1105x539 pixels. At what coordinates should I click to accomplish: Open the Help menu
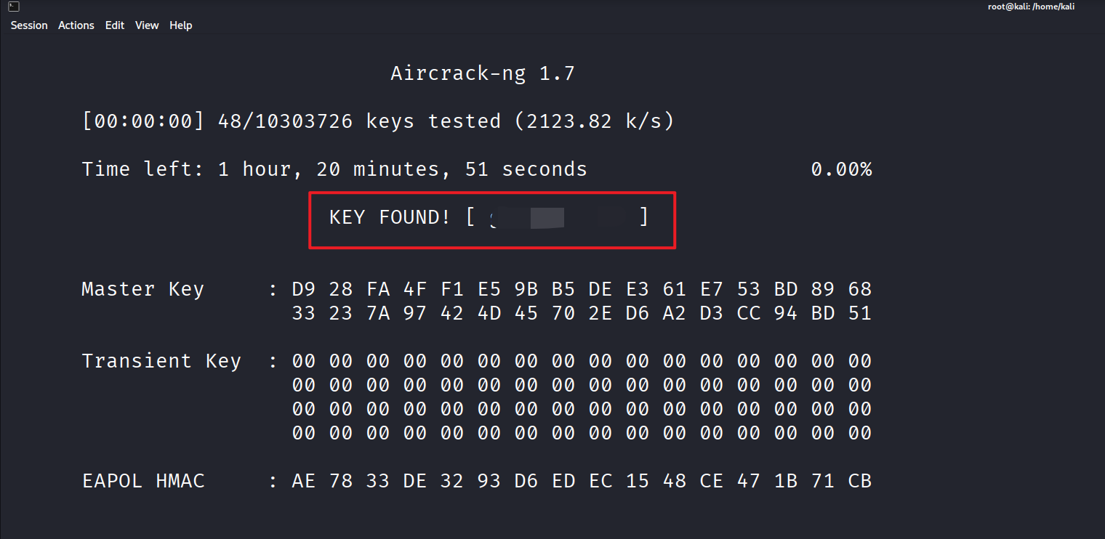pos(181,25)
